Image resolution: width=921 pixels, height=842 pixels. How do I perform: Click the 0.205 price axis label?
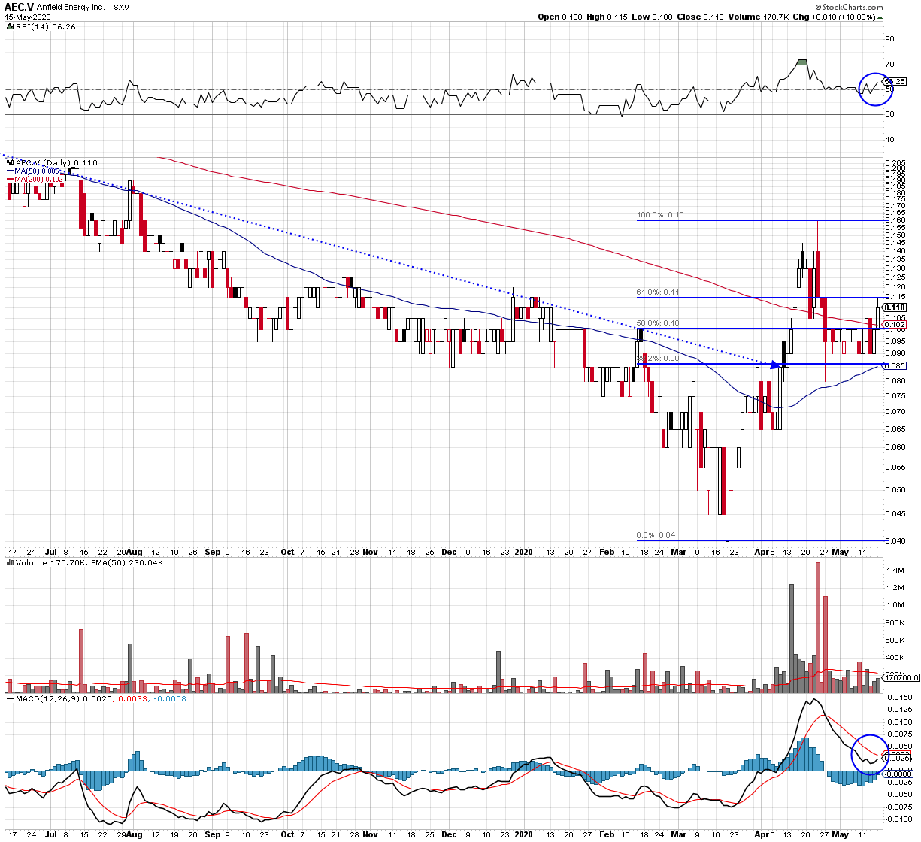[x=895, y=163]
